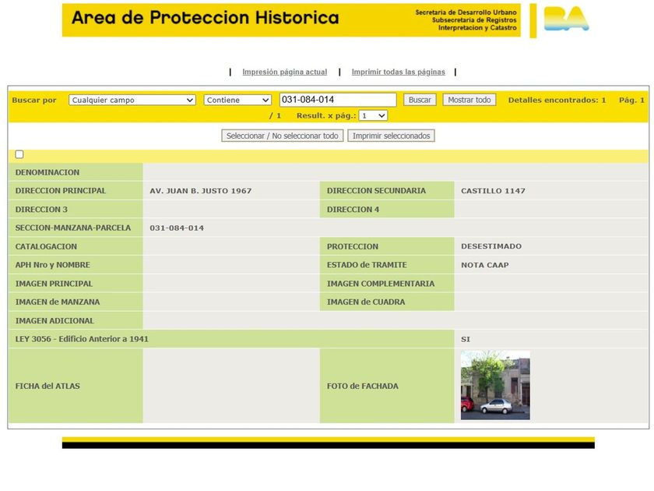Click the Buscar button

pos(420,100)
